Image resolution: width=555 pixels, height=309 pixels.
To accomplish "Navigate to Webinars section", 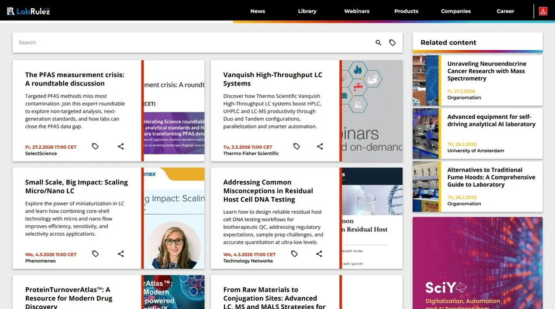I will [x=357, y=11].
